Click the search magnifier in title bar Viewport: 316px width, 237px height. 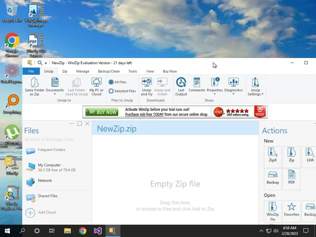point(40,63)
